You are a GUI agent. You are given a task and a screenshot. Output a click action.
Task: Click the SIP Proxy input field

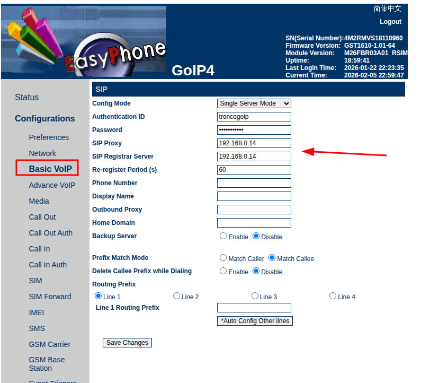click(x=254, y=143)
